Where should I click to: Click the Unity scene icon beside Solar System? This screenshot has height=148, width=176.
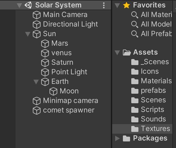click(28, 5)
